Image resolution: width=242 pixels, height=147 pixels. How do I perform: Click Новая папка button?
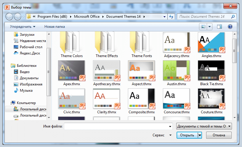pos(55,27)
